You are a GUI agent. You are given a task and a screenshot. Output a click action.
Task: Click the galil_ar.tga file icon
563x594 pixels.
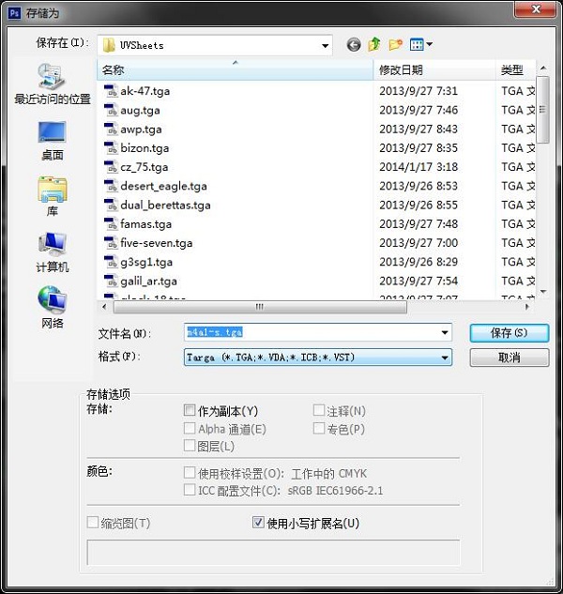pyautogui.click(x=111, y=281)
